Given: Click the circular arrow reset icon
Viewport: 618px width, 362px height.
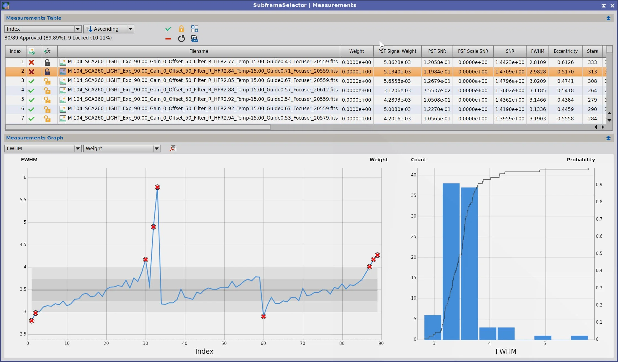Looking at the screenshot, I should point(181,39).
